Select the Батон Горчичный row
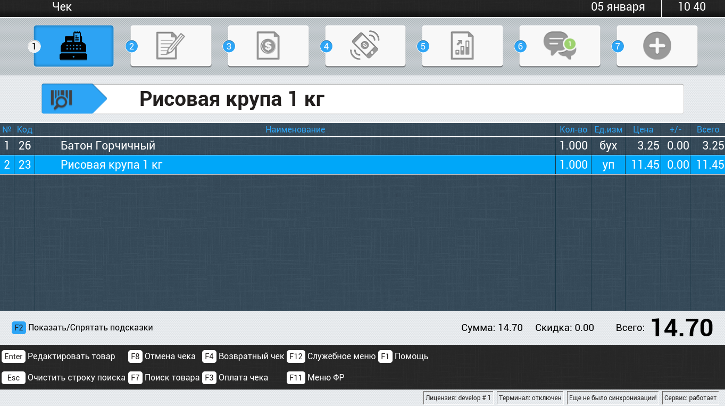This screenshot has width=725, height=406. point(362,146)
